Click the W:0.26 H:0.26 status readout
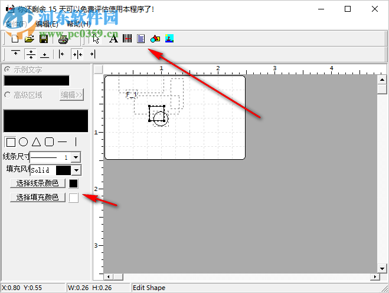 (90, 288)
